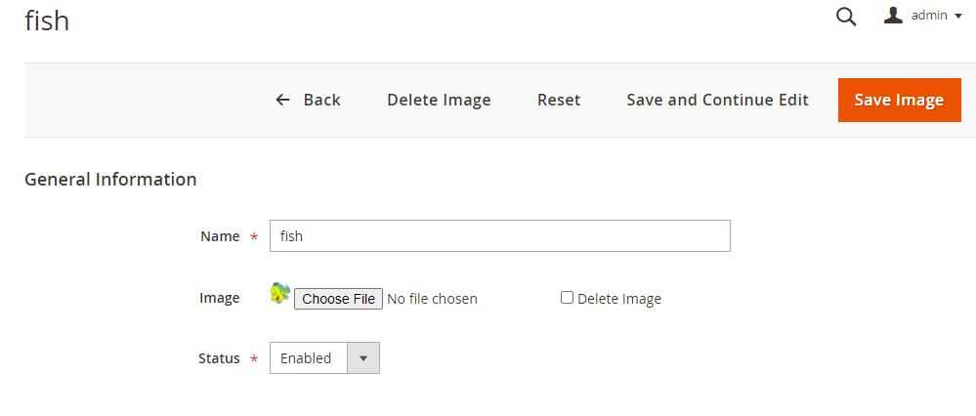Focus the Name text field
Screen dimensions: 976x416
(499, 235)
